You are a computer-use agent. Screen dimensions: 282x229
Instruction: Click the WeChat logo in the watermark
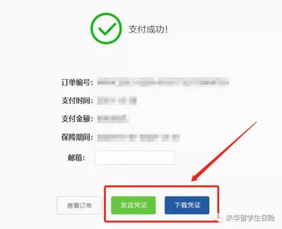217,218
